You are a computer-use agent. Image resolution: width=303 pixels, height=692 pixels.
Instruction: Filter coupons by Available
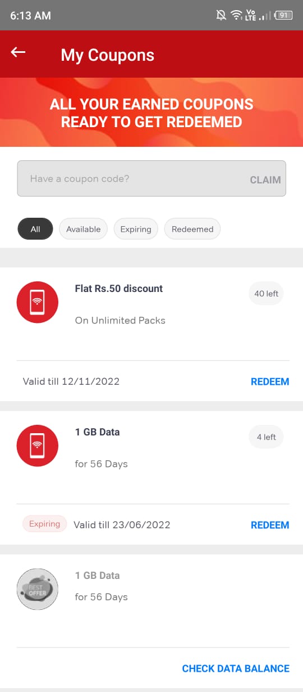pyautogui.click(x=83, y=229)
